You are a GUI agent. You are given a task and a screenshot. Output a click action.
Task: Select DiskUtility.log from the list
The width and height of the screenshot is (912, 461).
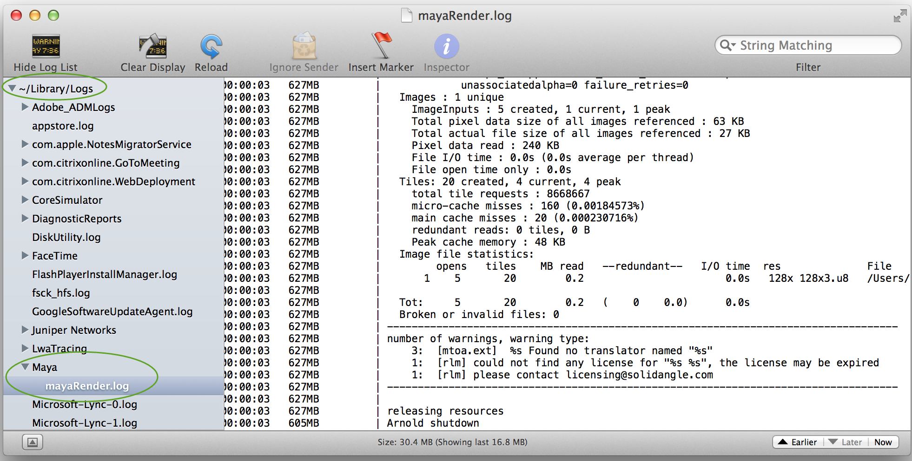point(66,237)
